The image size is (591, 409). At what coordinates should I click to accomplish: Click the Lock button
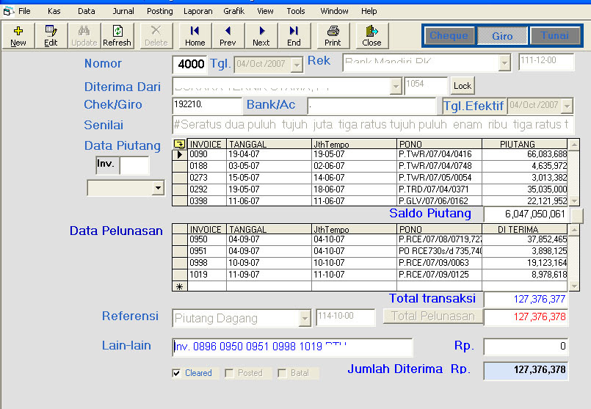tap(463, 86)
